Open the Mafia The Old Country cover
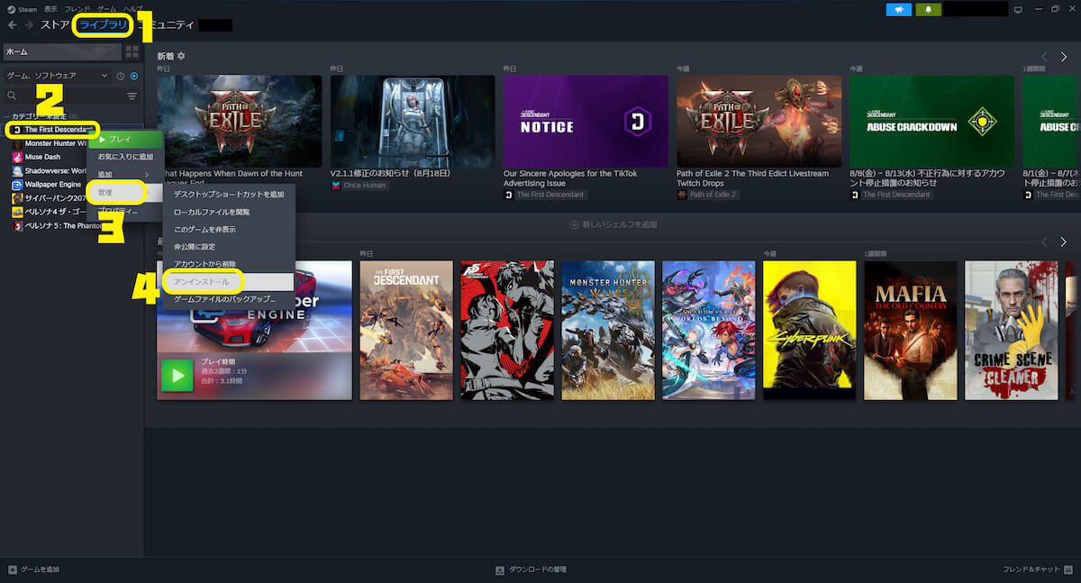The height and width of the screenshot is (583, 1081). pos(911,330)
